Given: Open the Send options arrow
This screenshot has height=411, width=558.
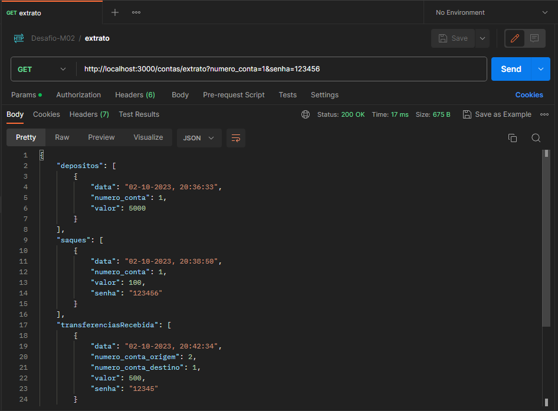Looking at the screenshot, I should pyautogui.click(x=540, y=69).
